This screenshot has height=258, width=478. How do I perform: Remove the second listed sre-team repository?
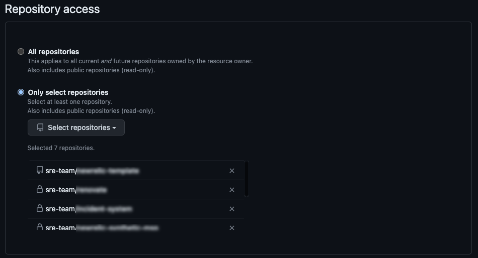[232, 190]
